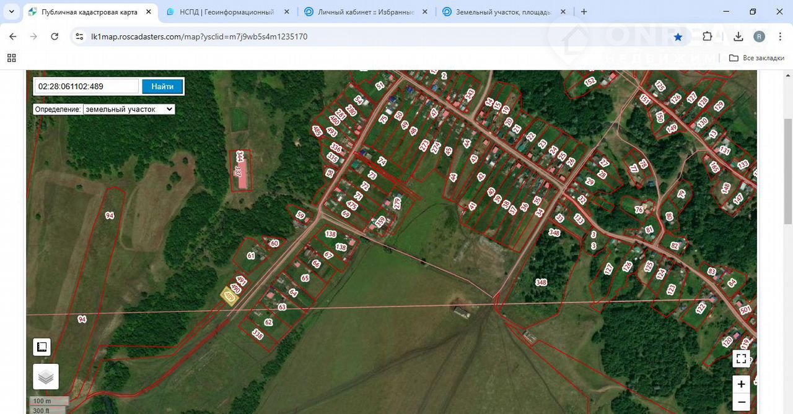
Task: Toggle the bookmark star for this page
Action: 678,37
